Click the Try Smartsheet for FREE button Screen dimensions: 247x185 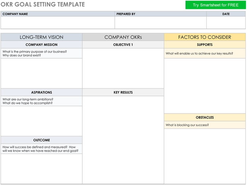tap(216, 5)
